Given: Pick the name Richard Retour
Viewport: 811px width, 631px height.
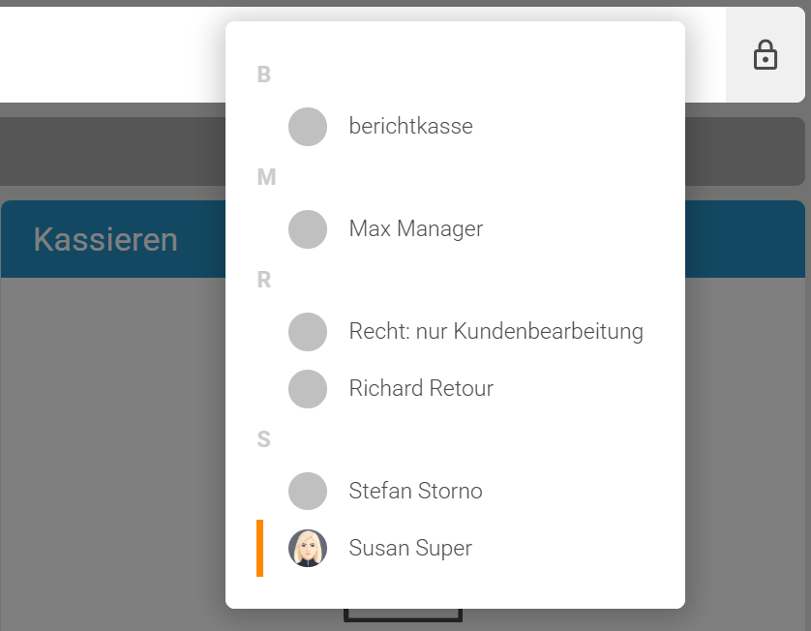Looking at the screenshot, I should click(421, 389).
